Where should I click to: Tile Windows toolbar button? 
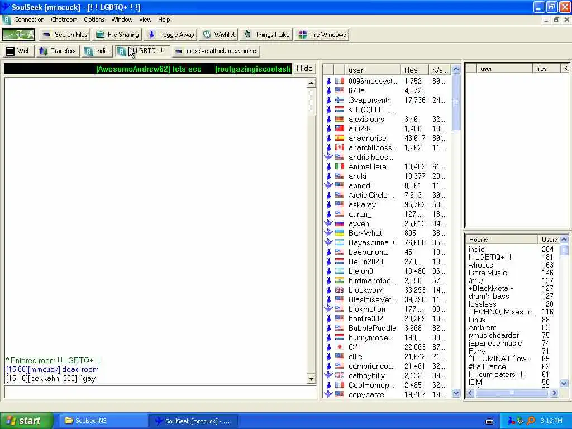click(x=322, y=35)
